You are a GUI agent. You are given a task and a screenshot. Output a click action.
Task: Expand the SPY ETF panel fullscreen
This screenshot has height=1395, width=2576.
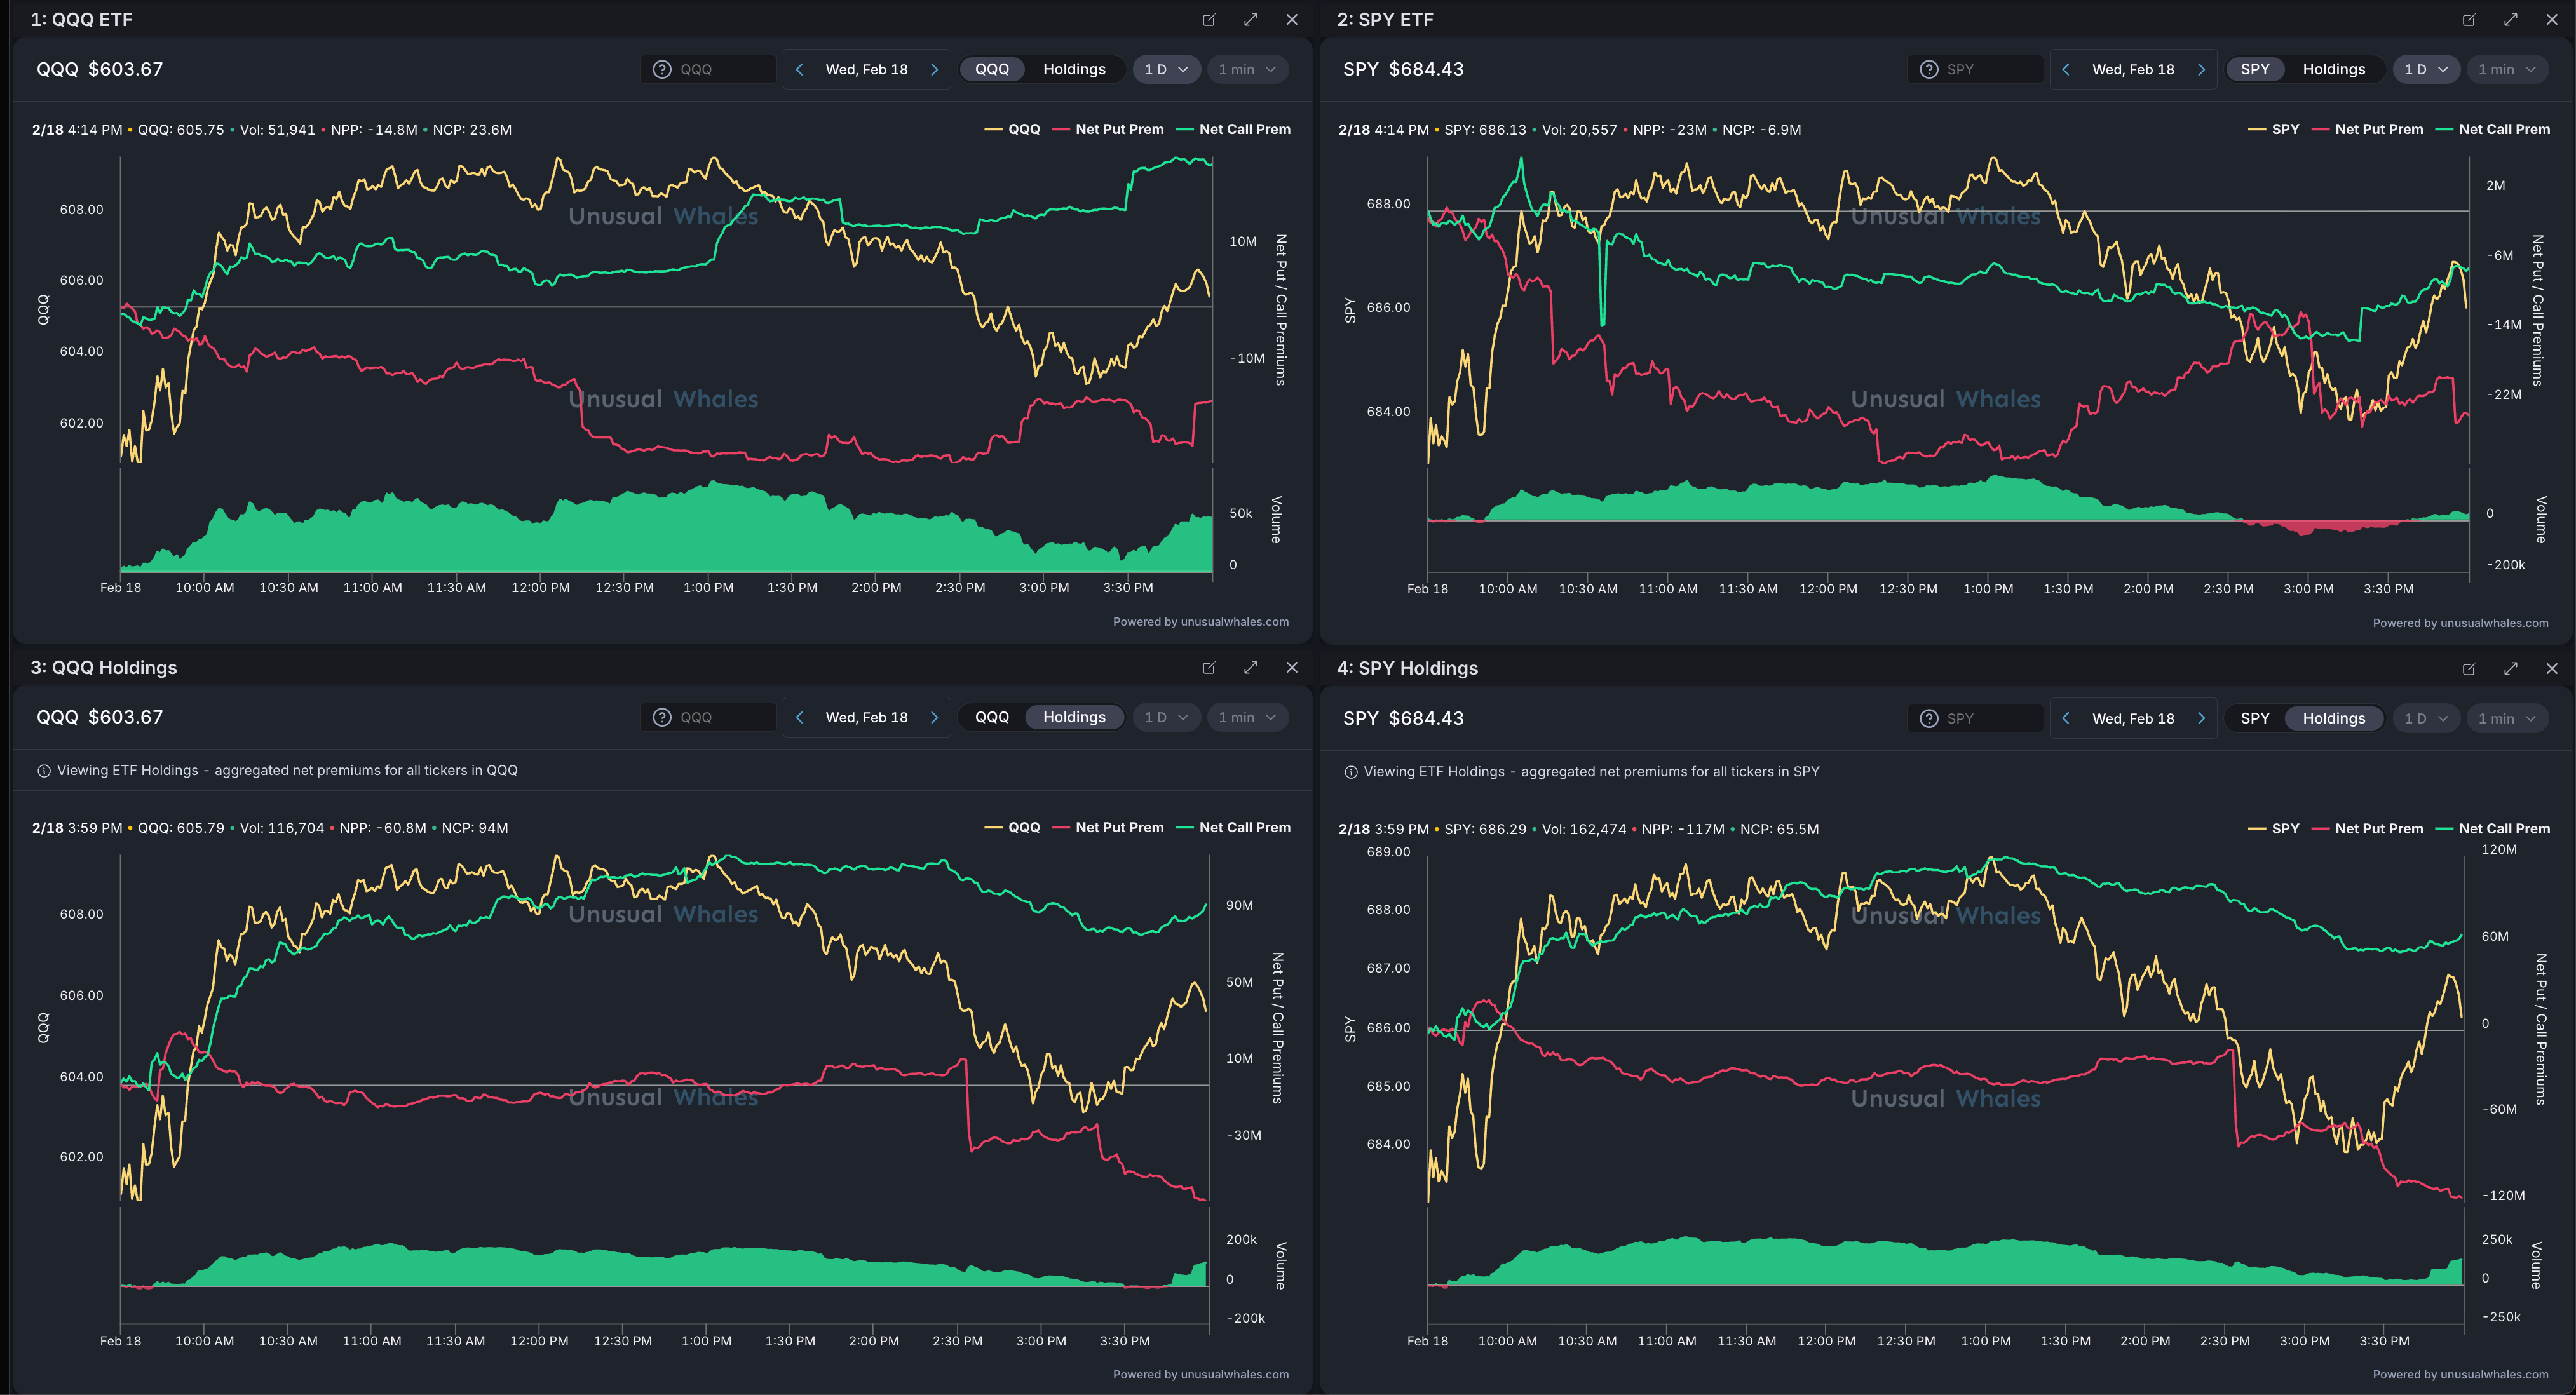pyautogui.click(x=2510, y=19)
